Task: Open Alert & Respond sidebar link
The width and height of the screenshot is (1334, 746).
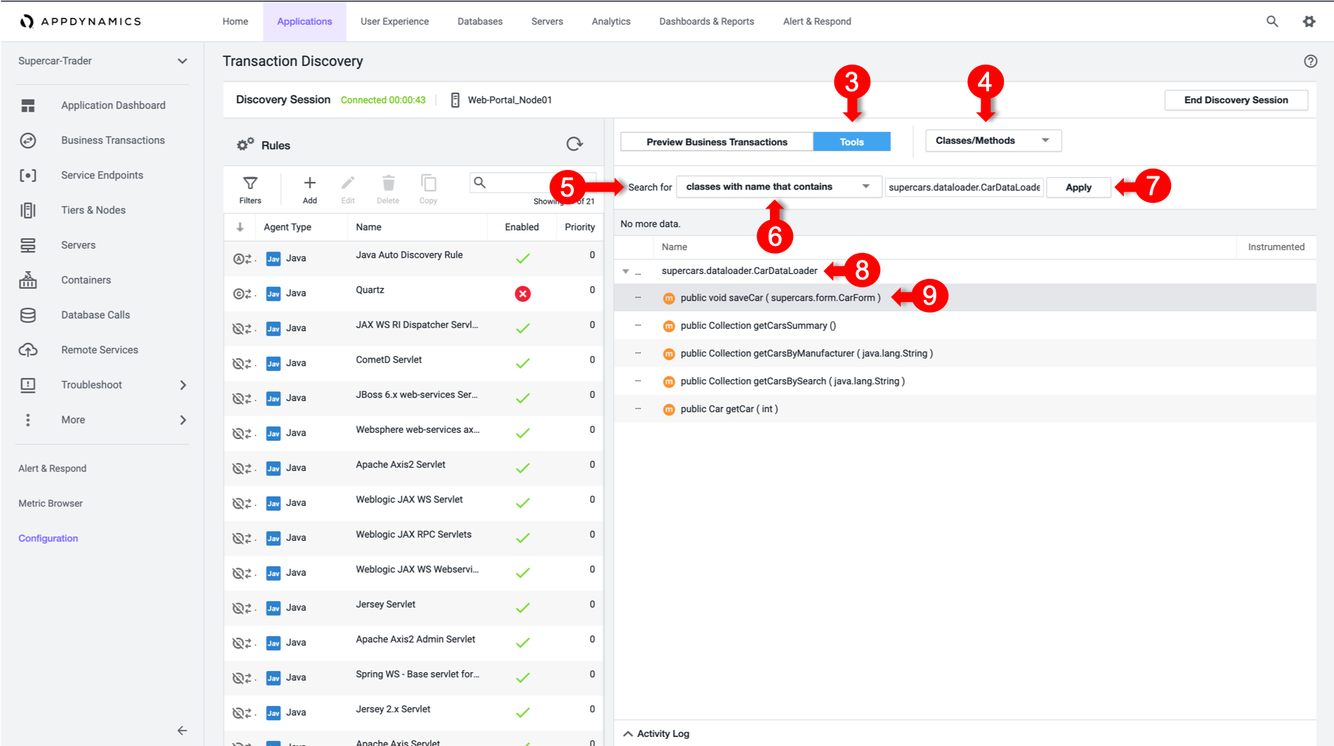Action: click(52, 469)
